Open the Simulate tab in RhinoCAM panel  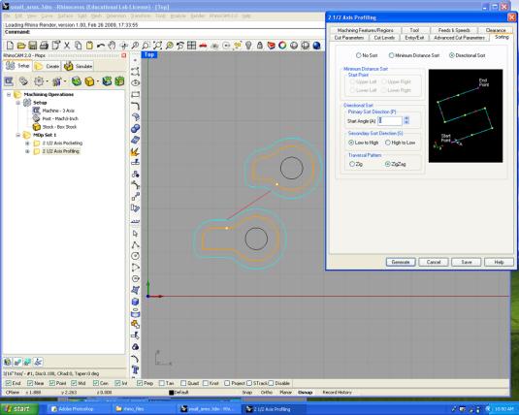click(79, 66)
